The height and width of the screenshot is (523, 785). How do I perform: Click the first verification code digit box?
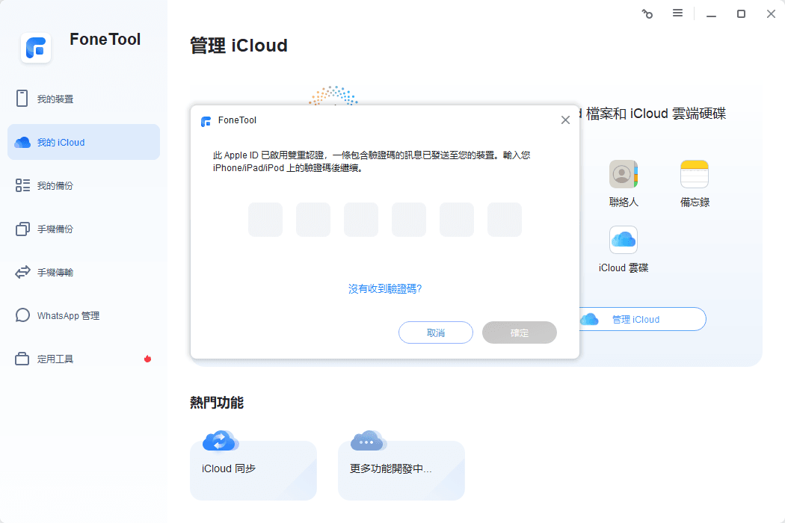(265, 220)
